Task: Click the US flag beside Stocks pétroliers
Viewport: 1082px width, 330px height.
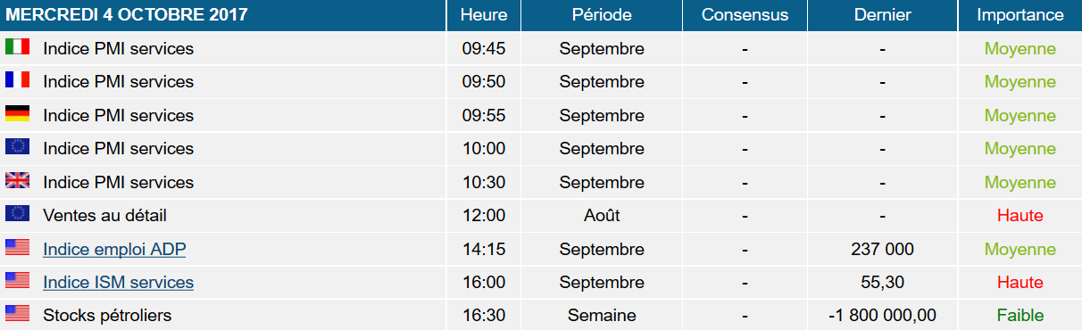Action: pyautogui.click(x=18, y=314)
